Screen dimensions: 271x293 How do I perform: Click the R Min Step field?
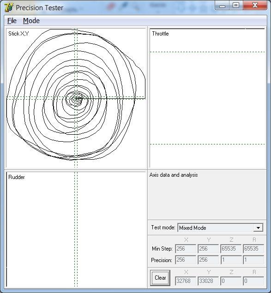pyautogui.click(x=253, y=249)
